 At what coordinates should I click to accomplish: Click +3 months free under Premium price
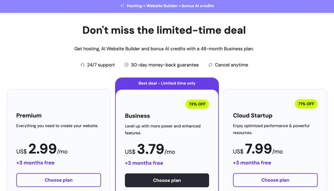pyautogui.click(x=35, y=163)
